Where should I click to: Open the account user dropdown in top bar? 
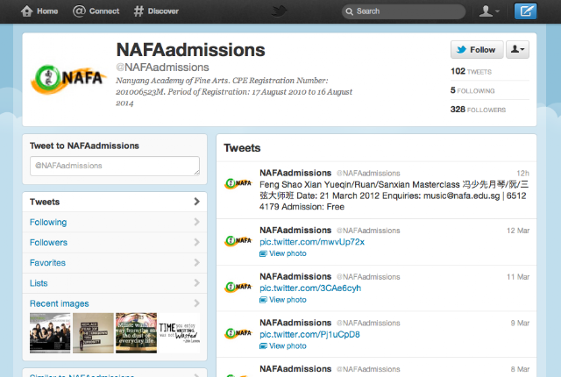pyautogui.click(x=489, y=11)
